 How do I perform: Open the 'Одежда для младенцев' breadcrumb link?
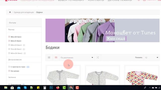24,12
